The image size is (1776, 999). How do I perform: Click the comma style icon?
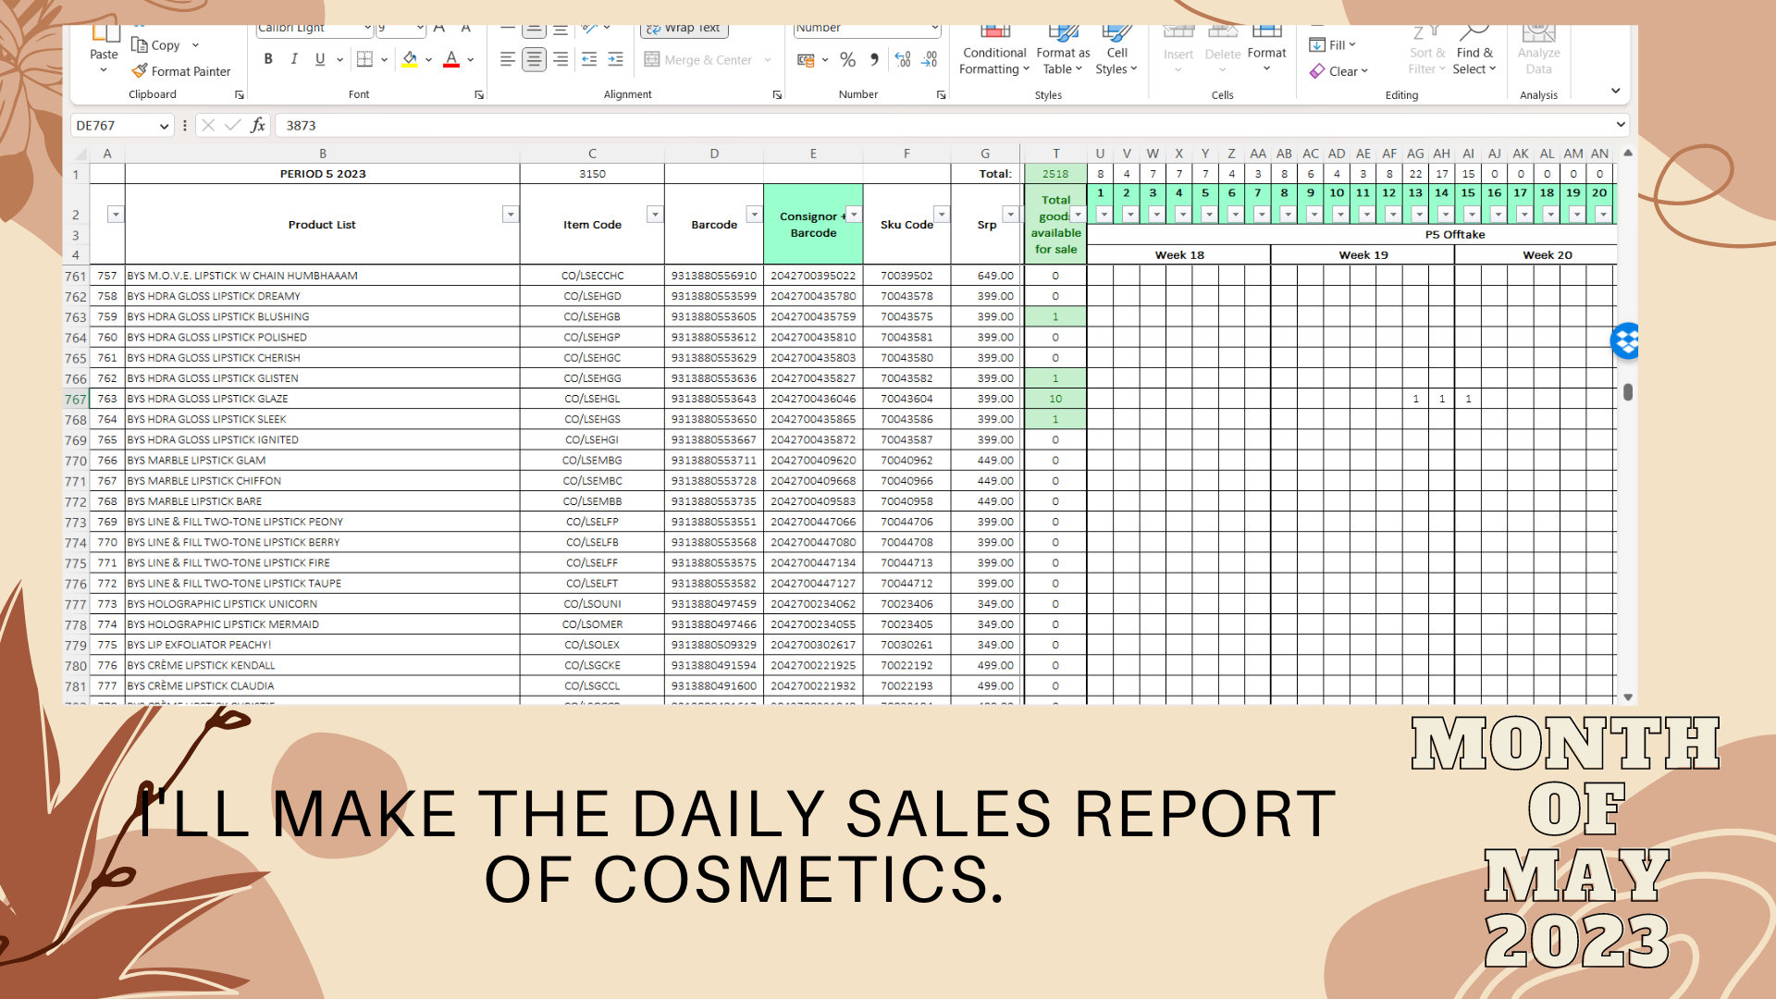[x=874, y=59]
